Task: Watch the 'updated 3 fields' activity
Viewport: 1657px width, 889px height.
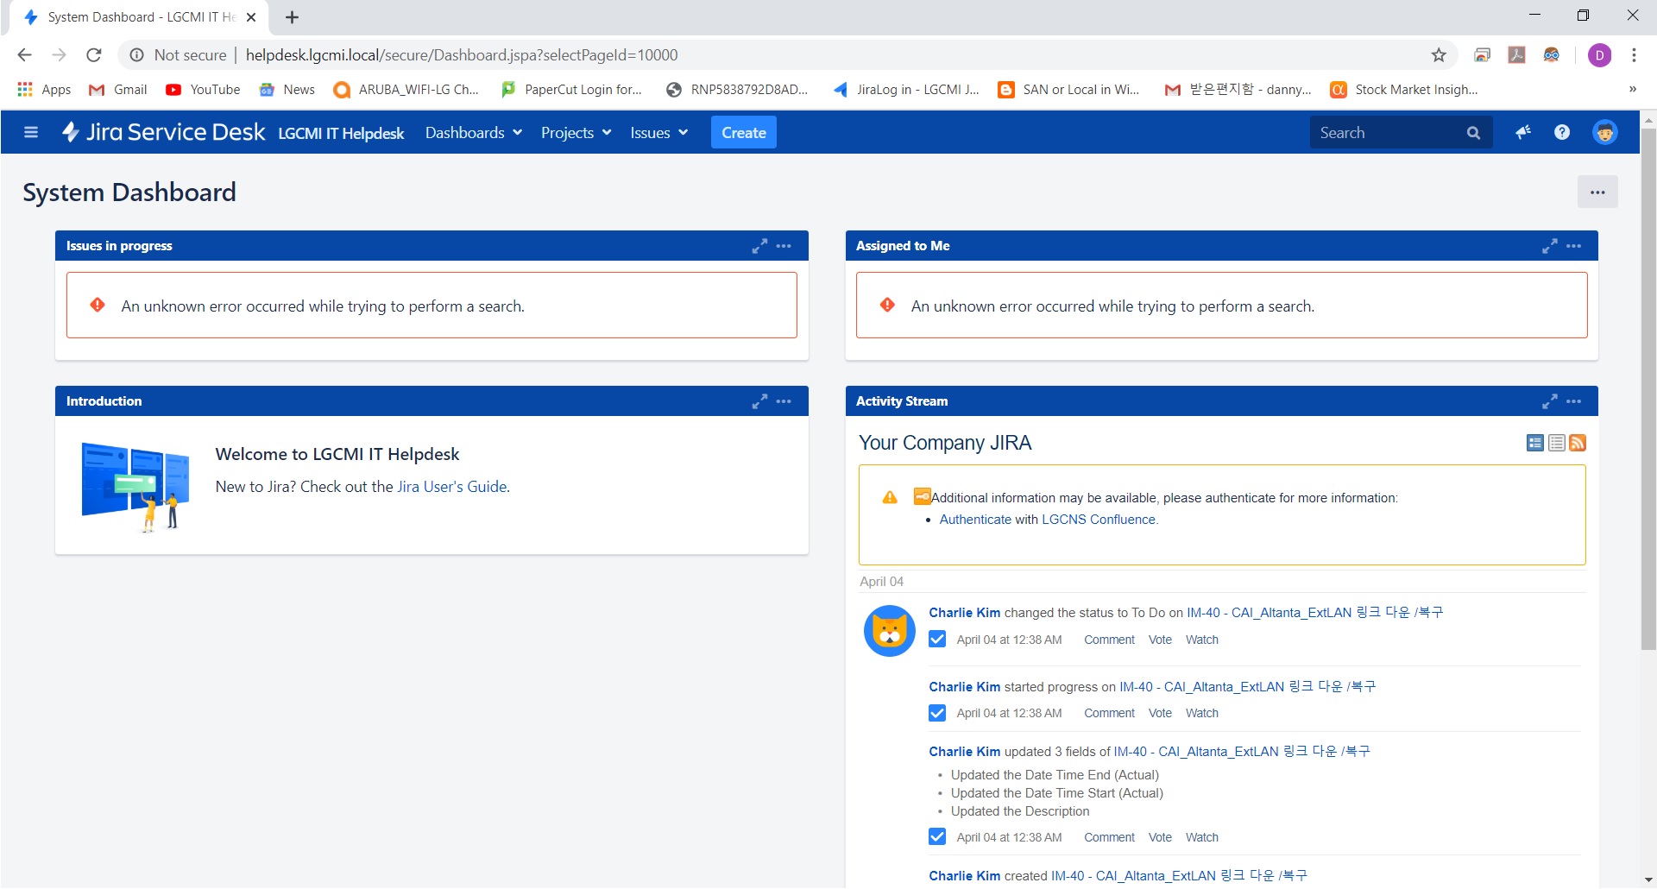Action: point(1202,837)
